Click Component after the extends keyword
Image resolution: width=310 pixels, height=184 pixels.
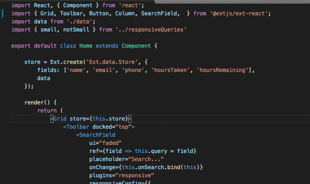point(136,46)
